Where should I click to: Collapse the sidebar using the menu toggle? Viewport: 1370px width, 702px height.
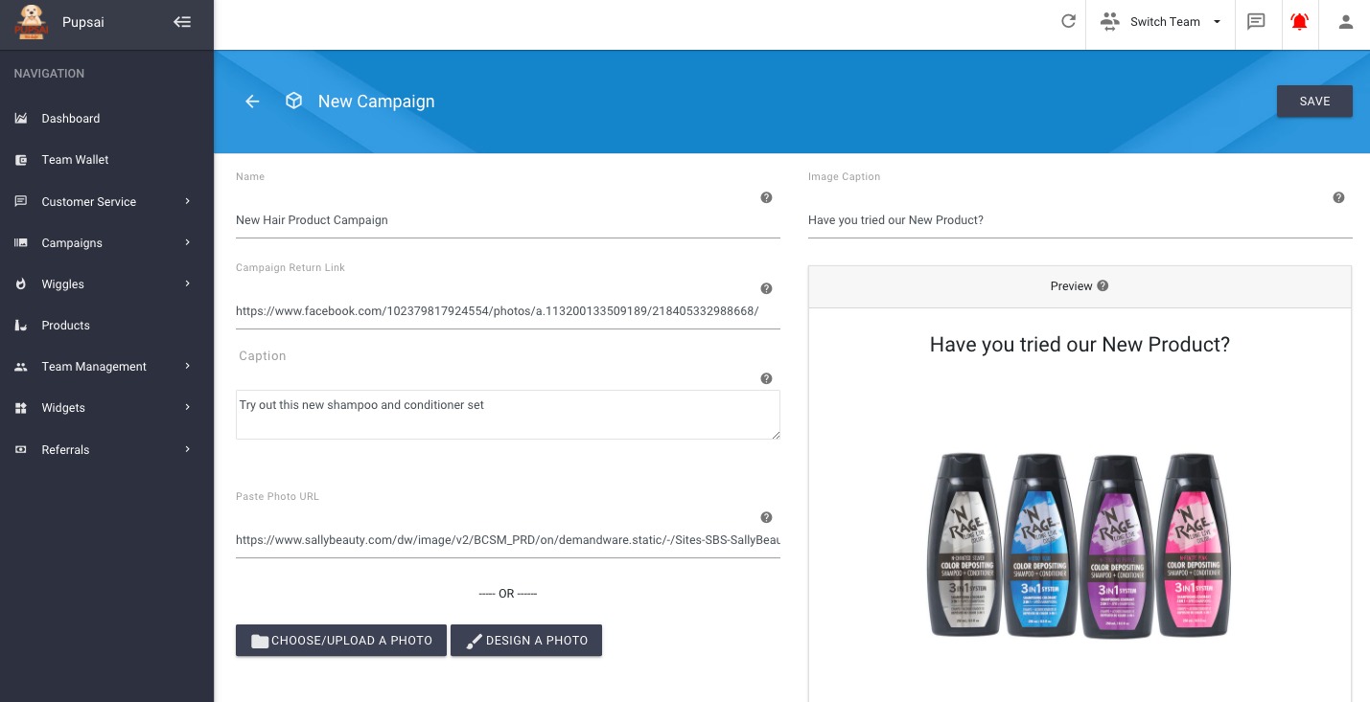[181, 22]
